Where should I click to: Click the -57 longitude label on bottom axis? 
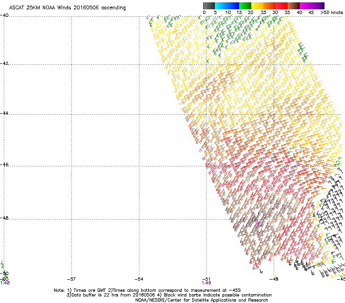tap(71, 279)
